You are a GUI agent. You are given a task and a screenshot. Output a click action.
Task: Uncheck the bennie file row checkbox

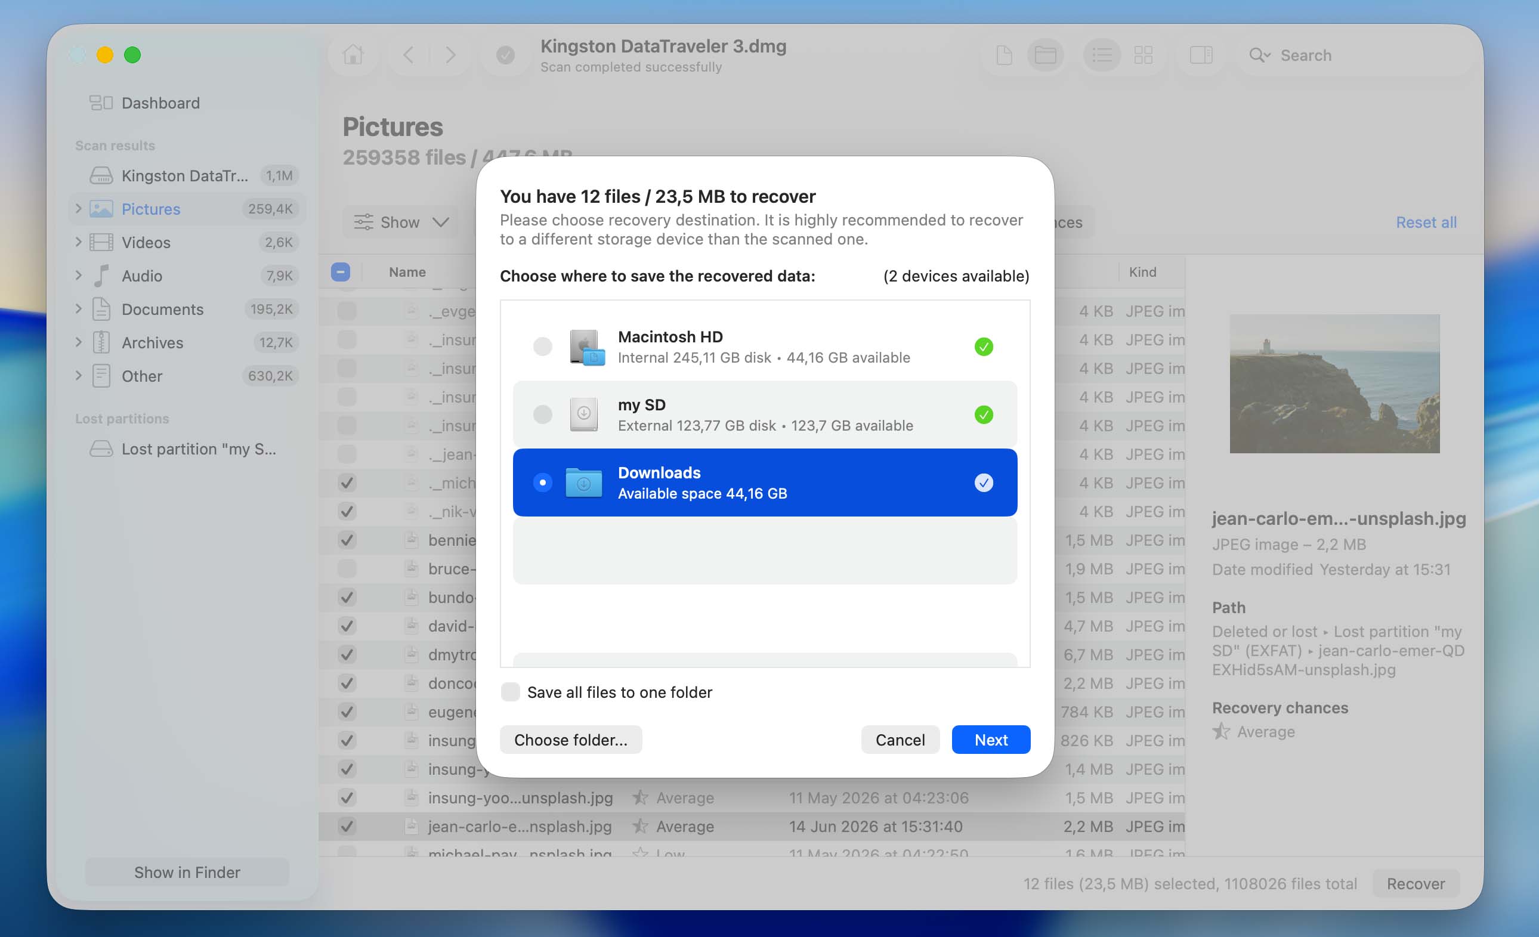click(x=347, y=540)
